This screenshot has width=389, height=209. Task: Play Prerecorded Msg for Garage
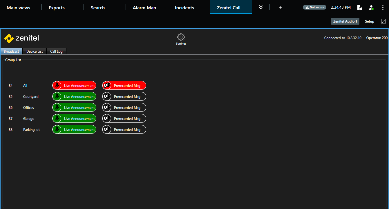point(127,119)
